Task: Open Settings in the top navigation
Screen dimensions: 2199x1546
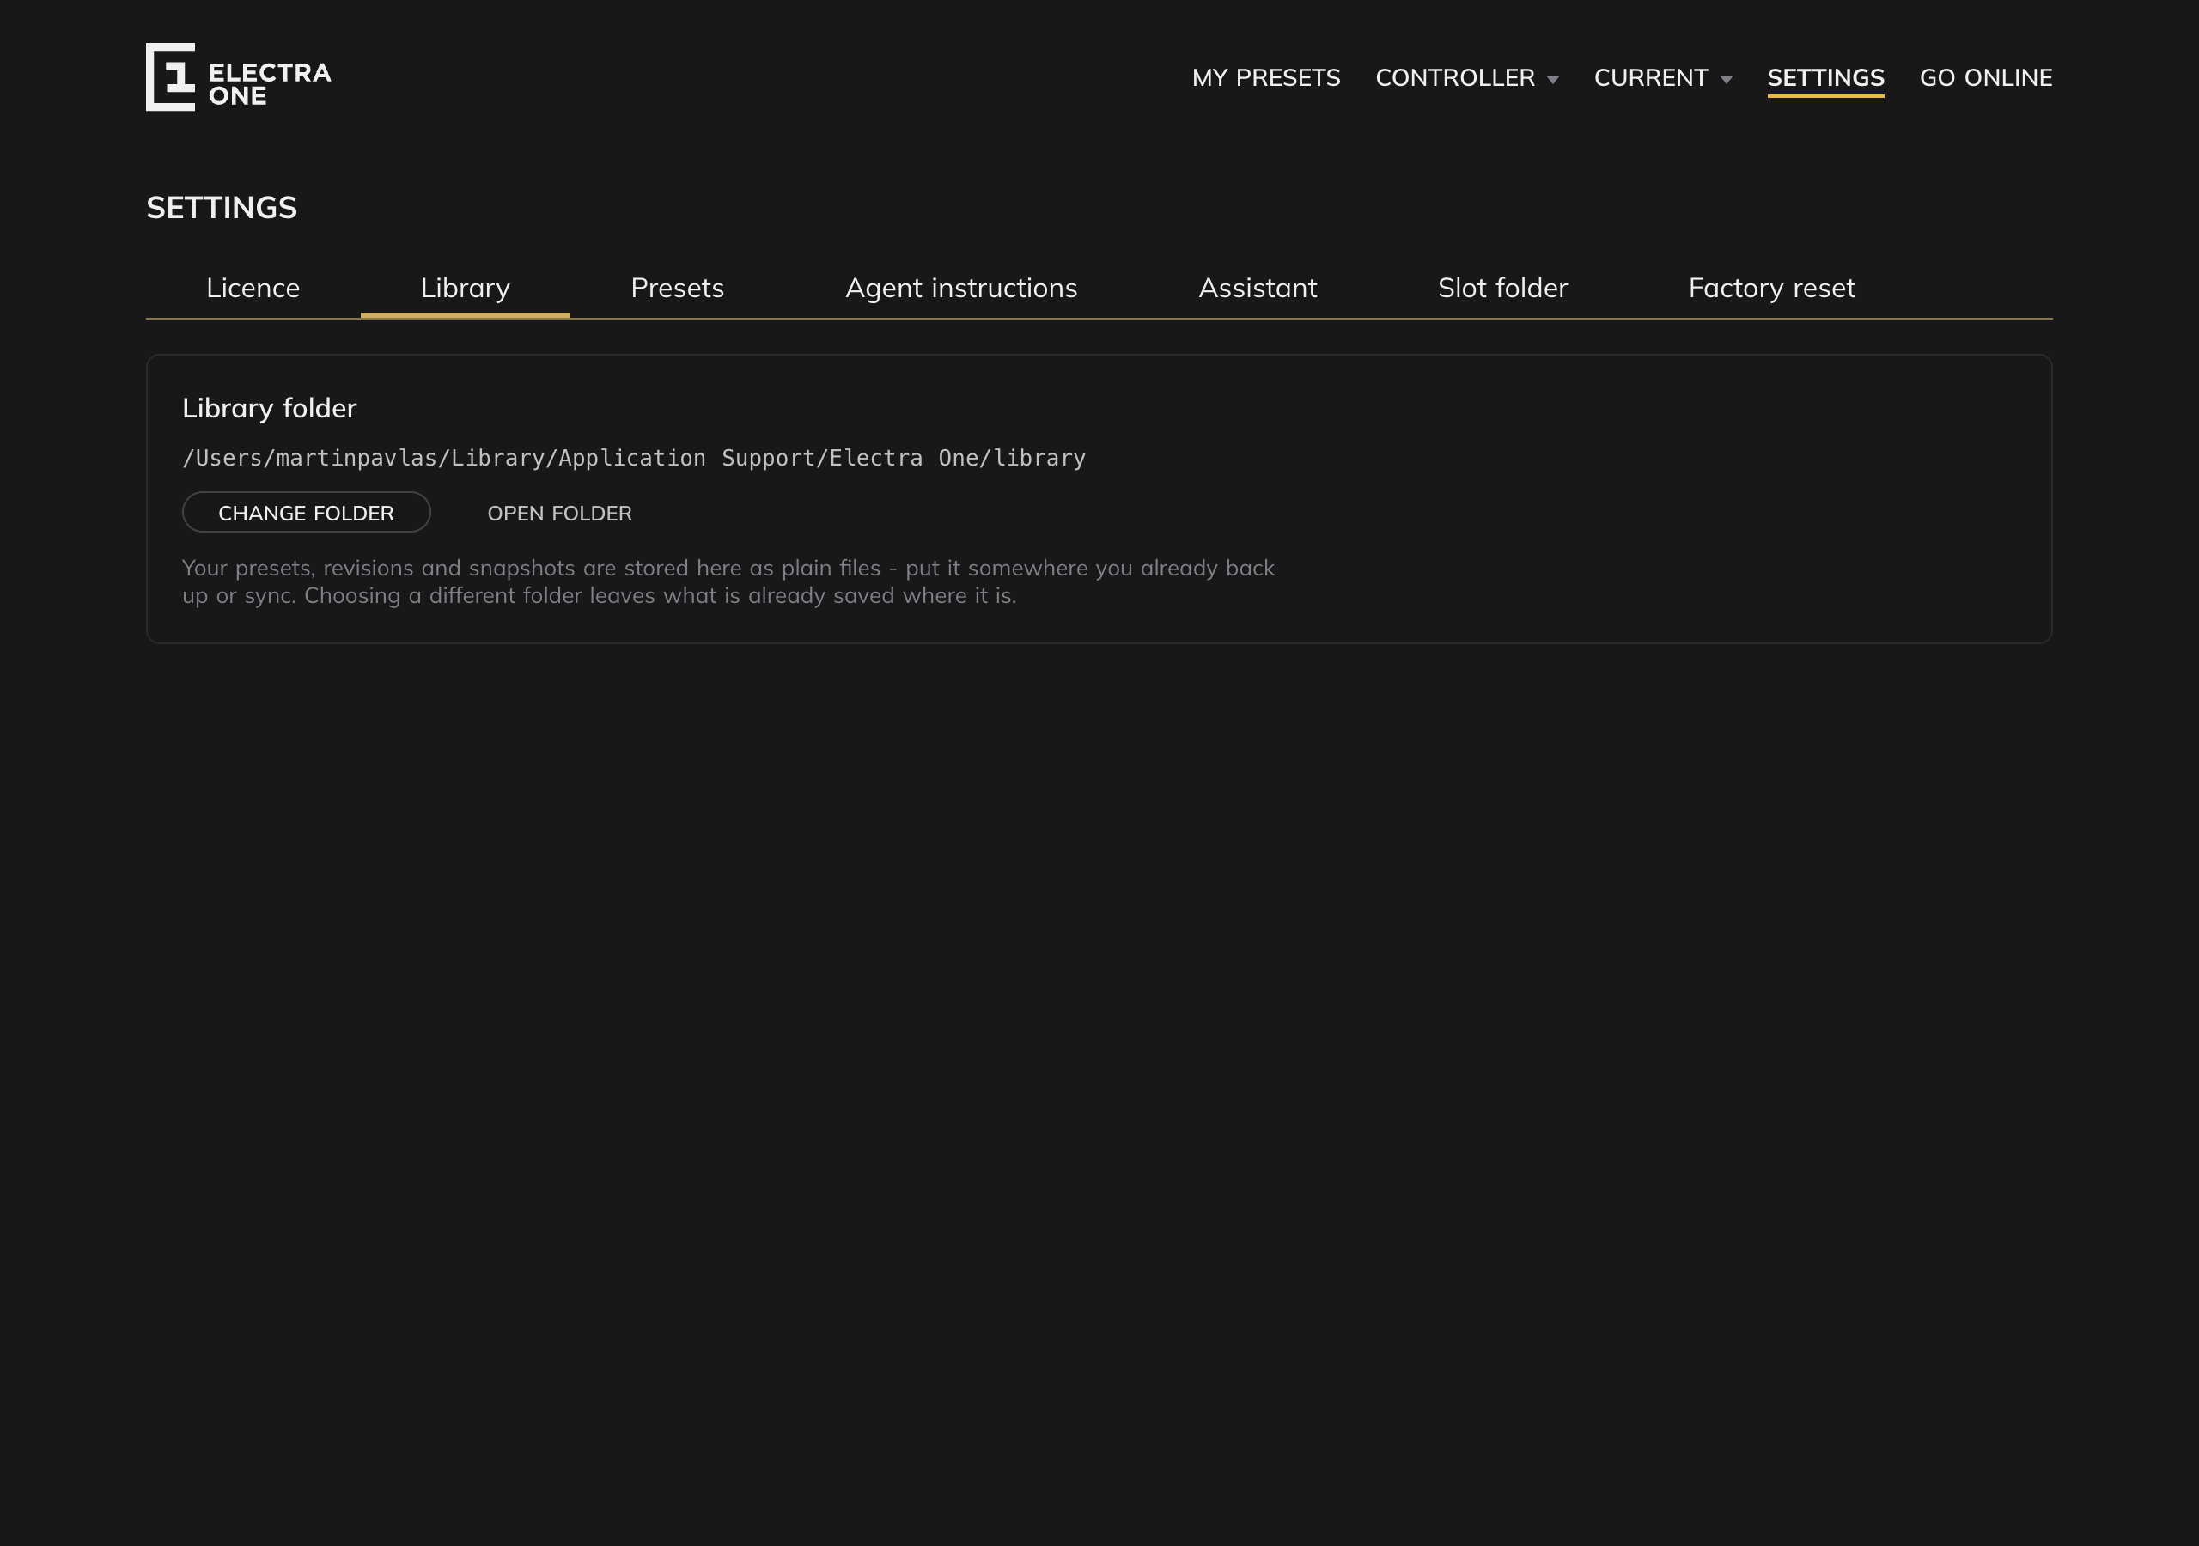Action: (x=1824, y=77)
